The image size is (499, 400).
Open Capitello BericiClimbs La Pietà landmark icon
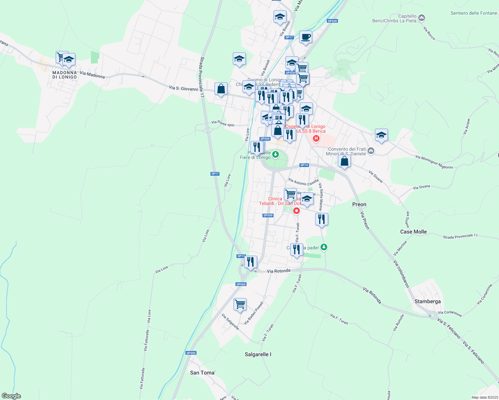(422, 18)
